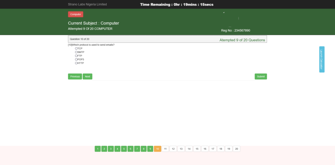335x165 pixels.
Task: Click the 'Question 10 of 20' label
Action: (x=80, y=39)
